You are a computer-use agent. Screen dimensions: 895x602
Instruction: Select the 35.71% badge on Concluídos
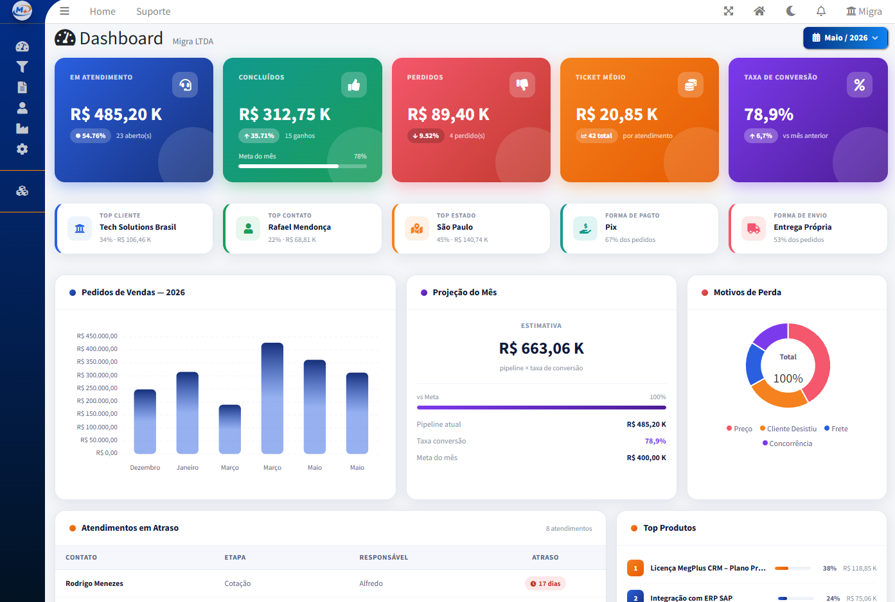pos(259,136)
